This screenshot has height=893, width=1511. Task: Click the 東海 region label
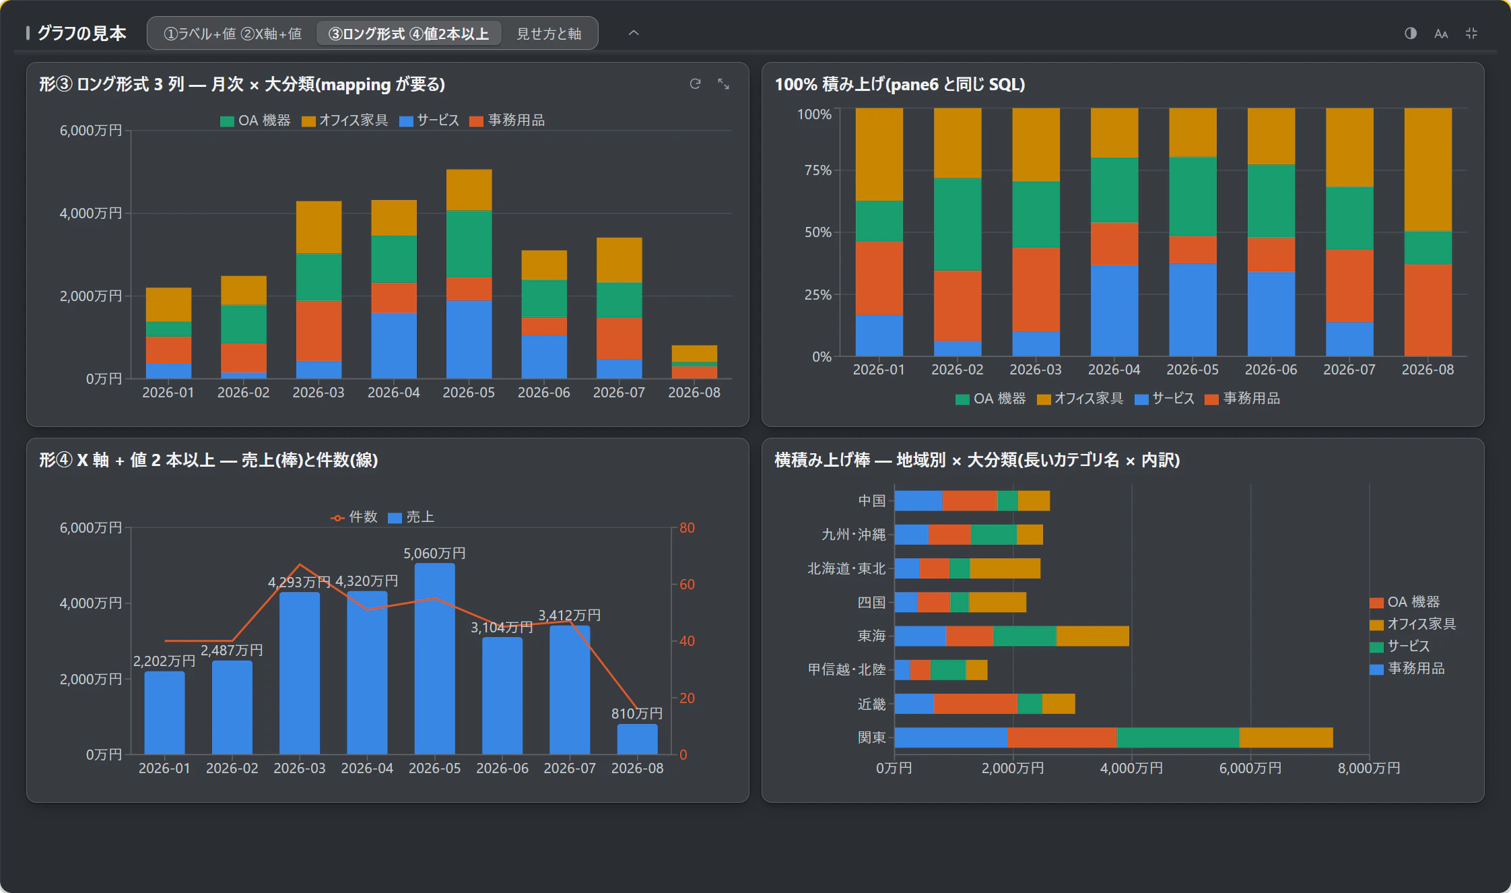coord(872,636)
